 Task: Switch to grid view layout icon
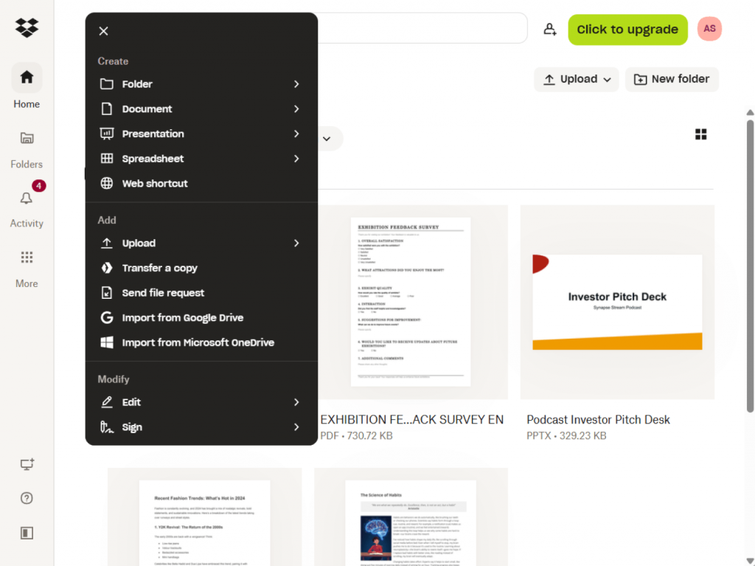point(700,134)
